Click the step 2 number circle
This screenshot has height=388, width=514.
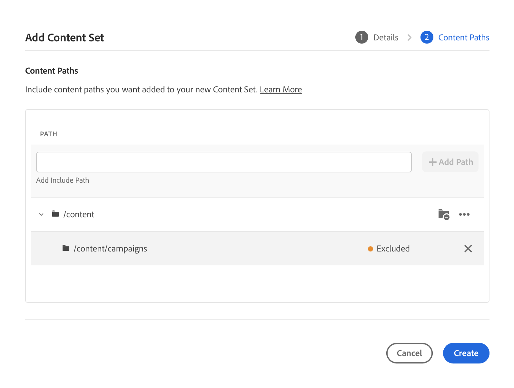(x=426, y=37)
